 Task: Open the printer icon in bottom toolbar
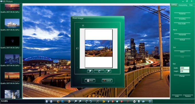point(134,101)
